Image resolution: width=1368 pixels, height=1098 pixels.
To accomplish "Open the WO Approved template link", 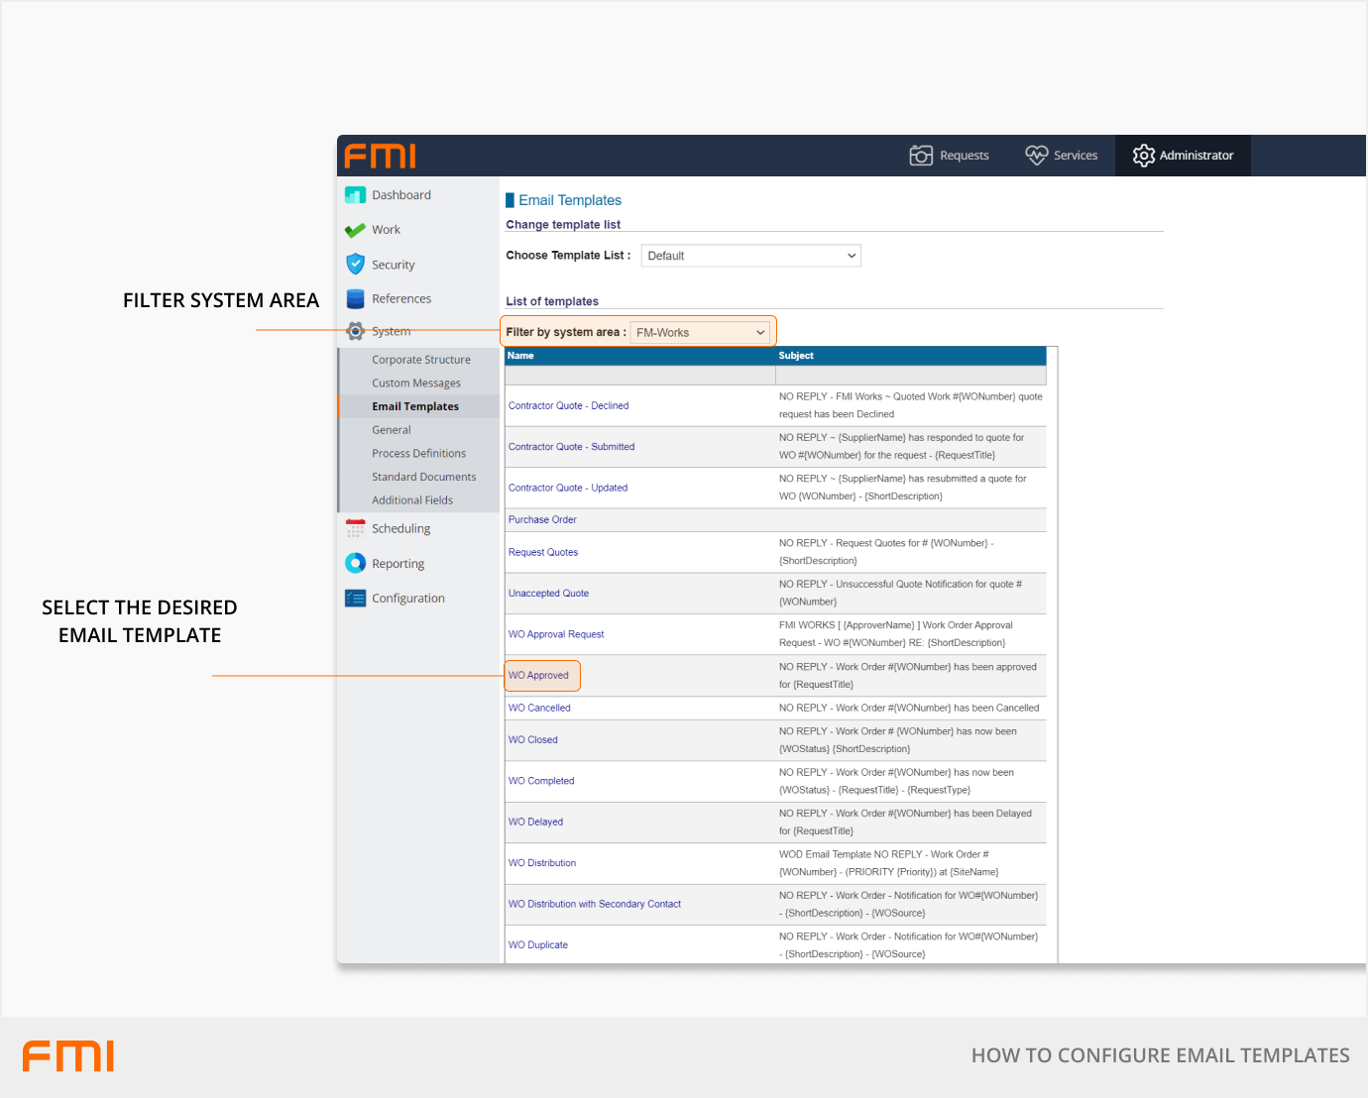I will click(x=538, y=676).
